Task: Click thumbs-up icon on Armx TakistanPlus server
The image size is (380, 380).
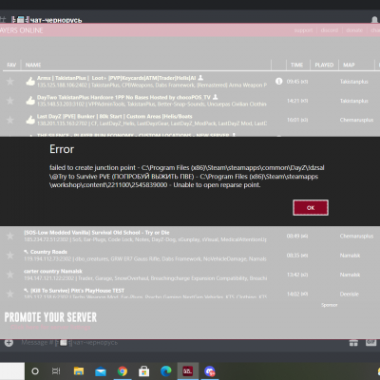Action: pyautogui.click(x=30, y=82)
